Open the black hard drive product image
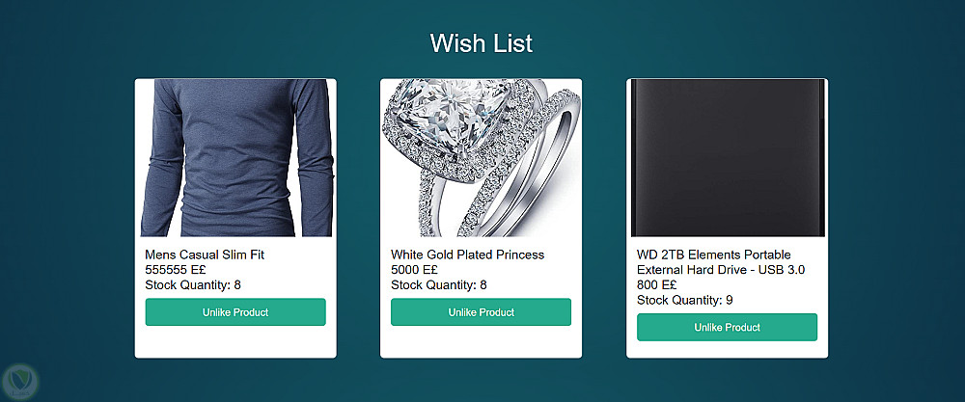965x402 pixels. click(x=728, y=157)
